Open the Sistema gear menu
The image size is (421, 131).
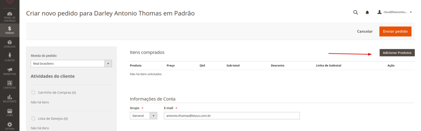tap(9, 125)
